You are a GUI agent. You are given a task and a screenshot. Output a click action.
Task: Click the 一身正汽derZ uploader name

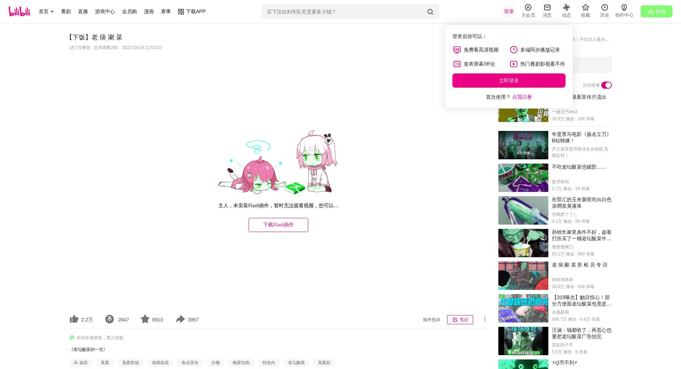coord(565,112)
